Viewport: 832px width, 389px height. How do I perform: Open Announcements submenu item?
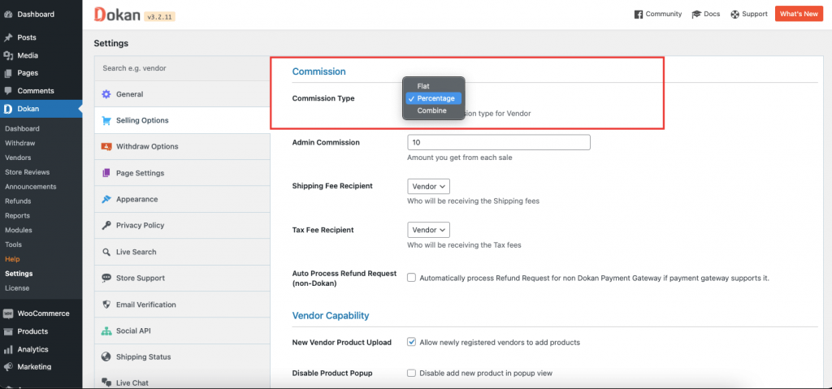[x=31, y=187]
